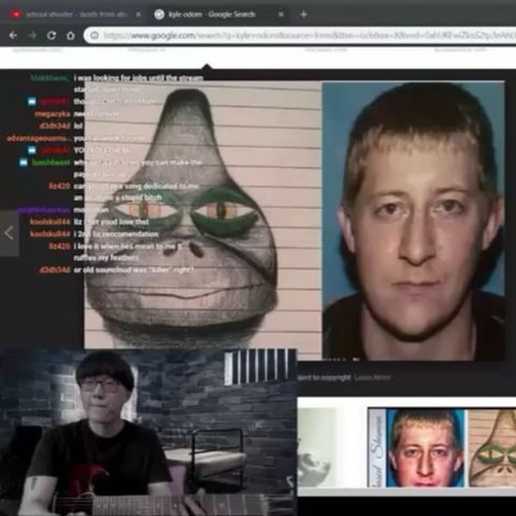Select the gray globe thumbnail in results
Viewport: 516px width, 516px height.
316,448
